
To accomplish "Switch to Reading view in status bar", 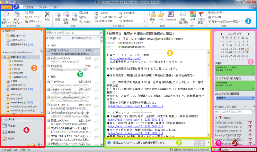I will (218, 150).
